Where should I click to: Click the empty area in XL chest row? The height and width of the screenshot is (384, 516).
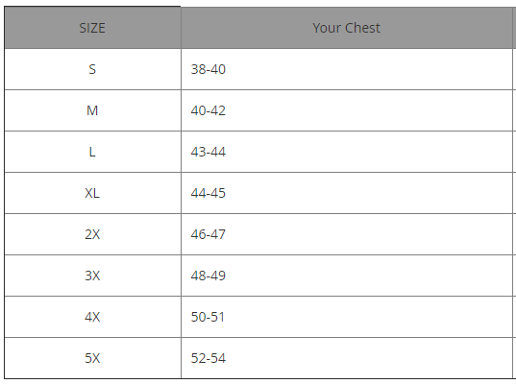[369, 193]
